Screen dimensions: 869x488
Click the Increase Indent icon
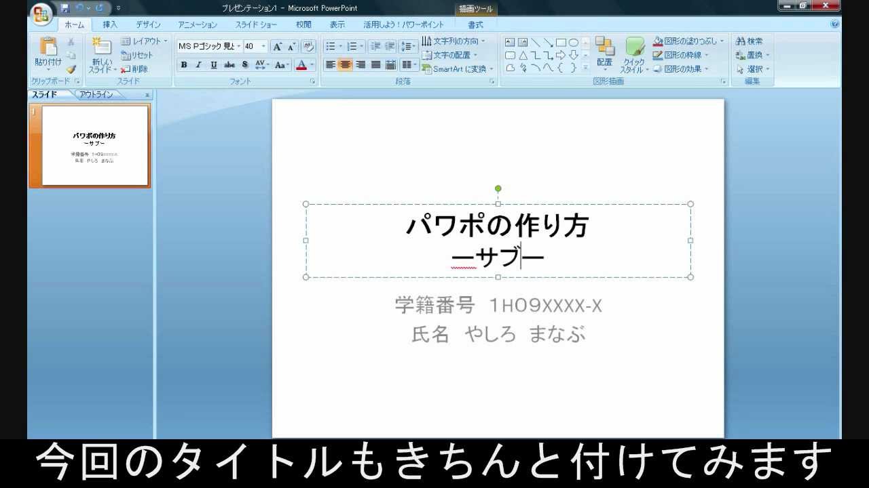[x=390, y=46]
